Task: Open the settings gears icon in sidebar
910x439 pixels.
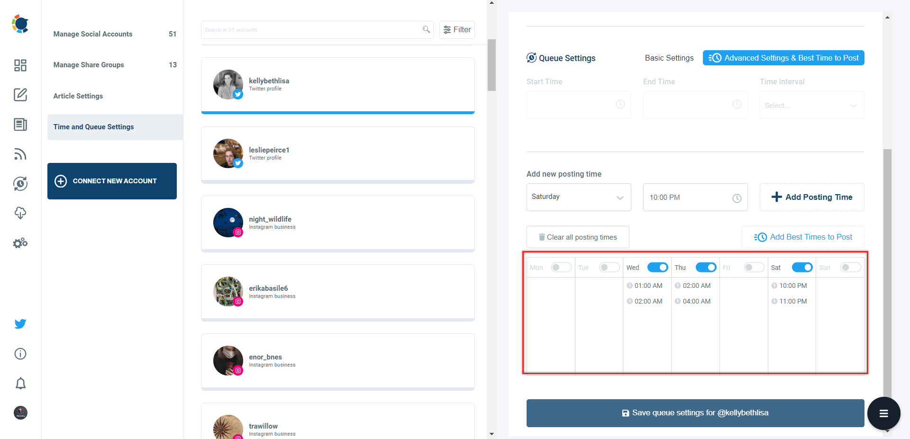Action: coord(20,242)
